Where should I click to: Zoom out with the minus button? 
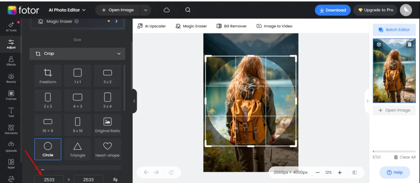tap(318, 172)
